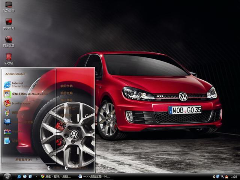This screenshot has width=240, height=180.
Task: Click the Administrator user name header
Action: (x=15, y=74)
